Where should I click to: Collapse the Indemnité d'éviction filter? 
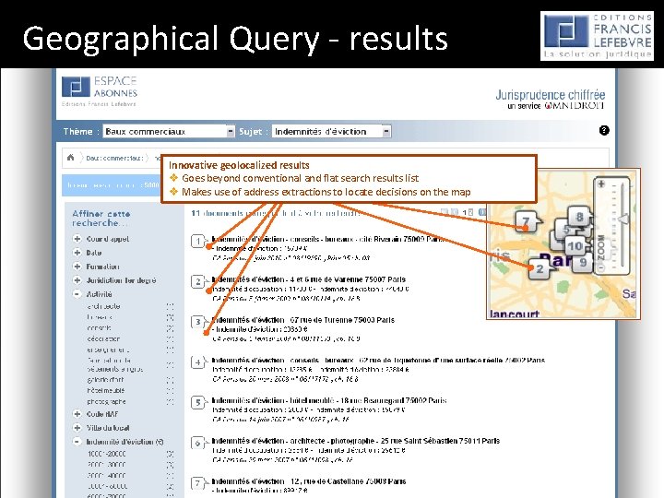77,441
